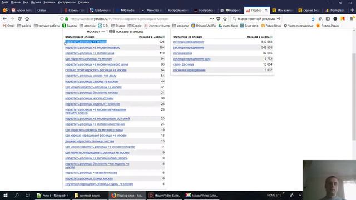Open the Б-24 bookmark
This screenshot has width=356, height=200.
click(103, 26)
